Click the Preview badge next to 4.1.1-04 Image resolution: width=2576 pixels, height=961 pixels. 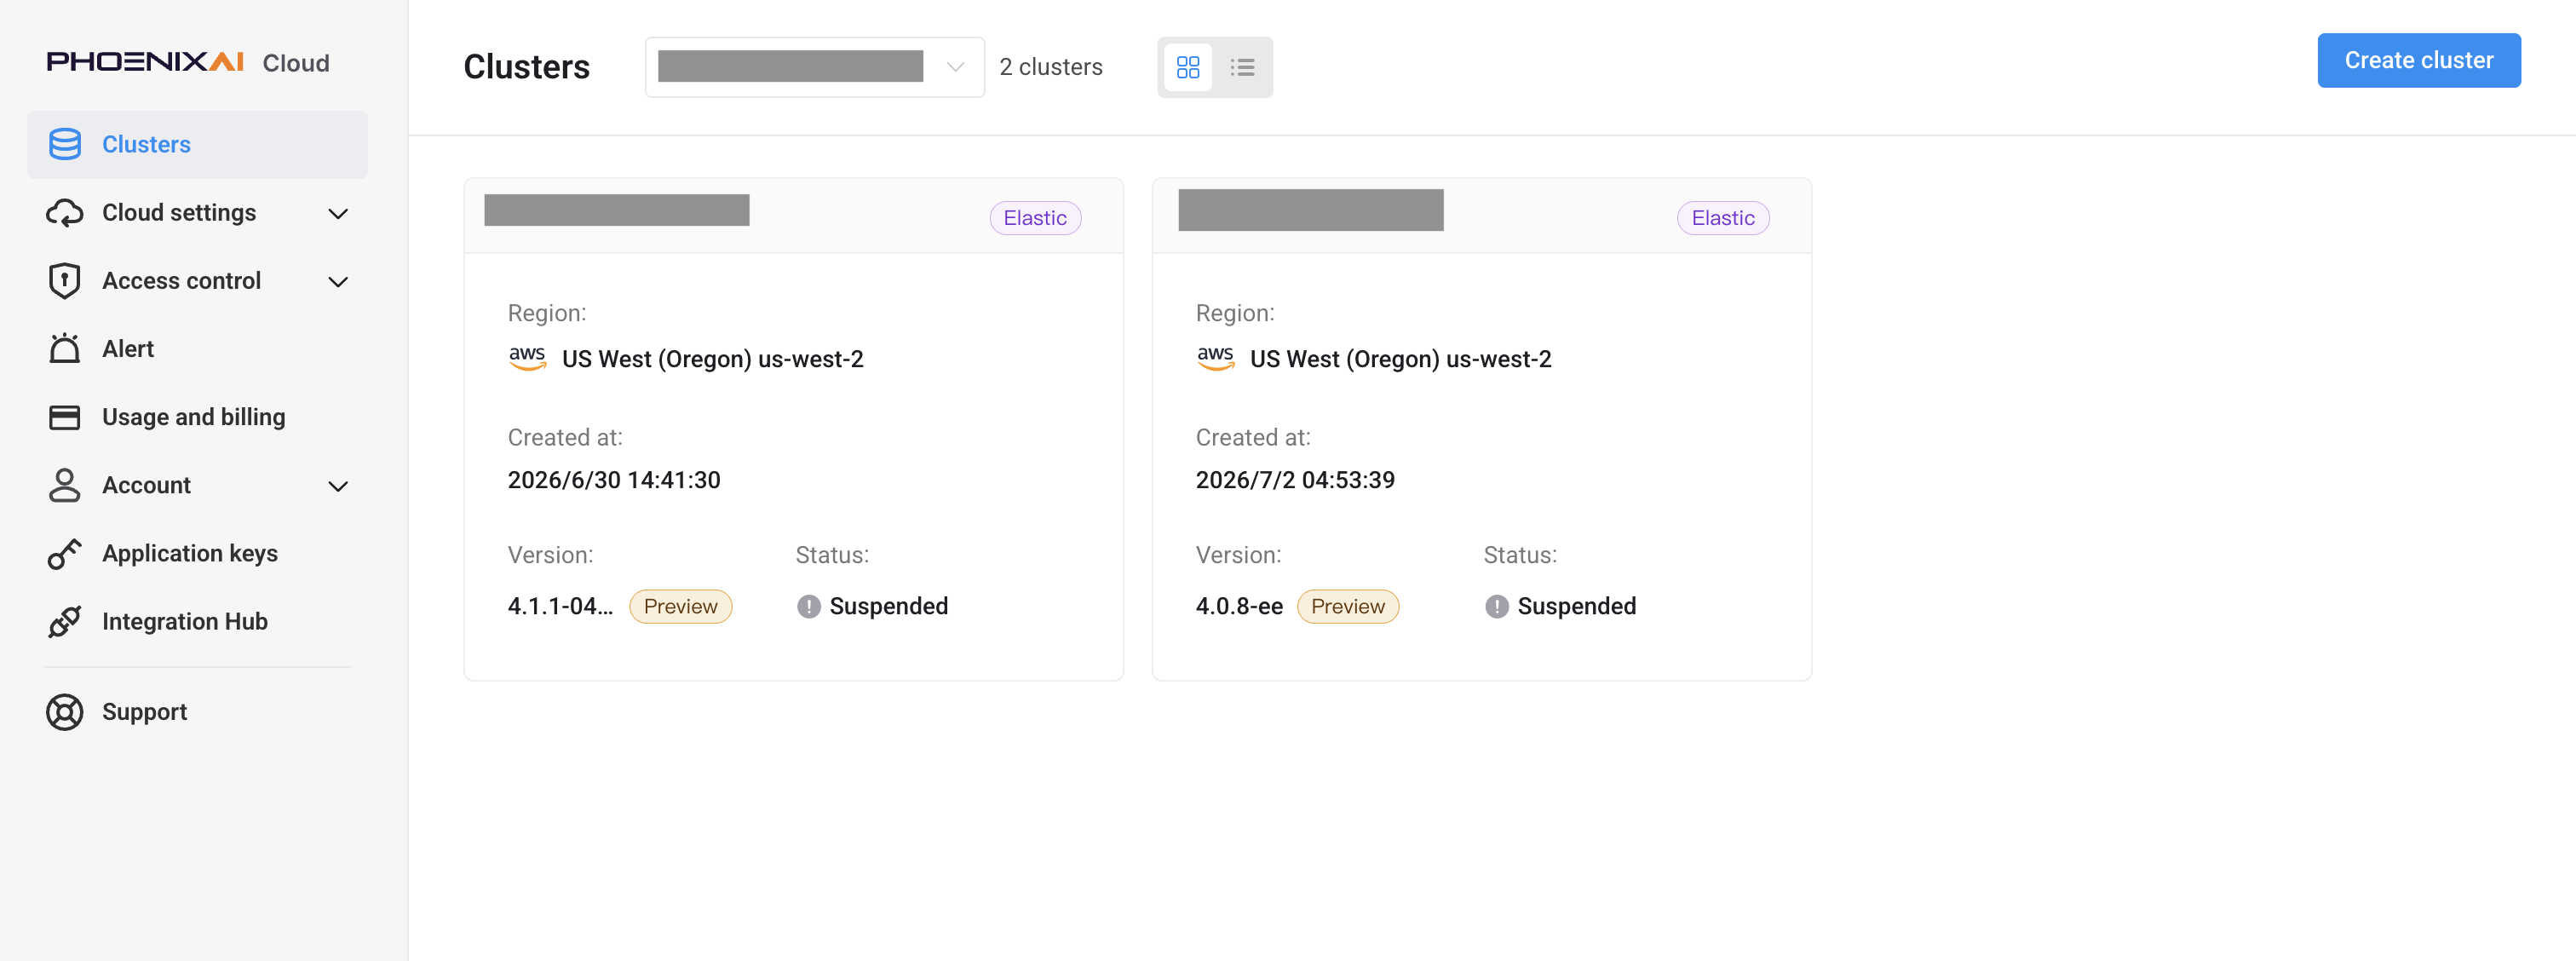pyautogui.click(x=680, y=606)
